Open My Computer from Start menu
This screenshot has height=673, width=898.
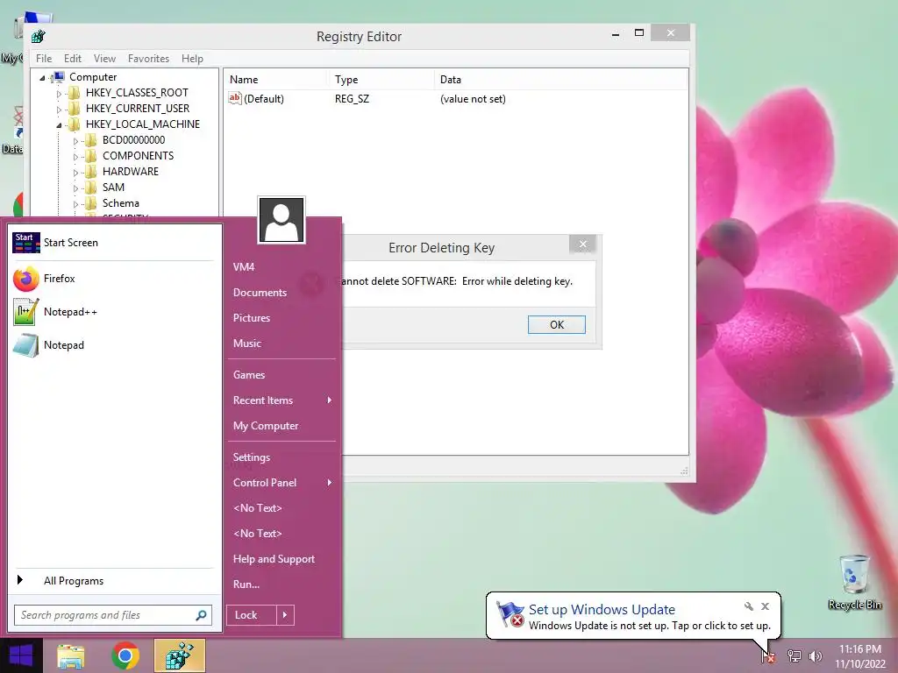(266, 426)
